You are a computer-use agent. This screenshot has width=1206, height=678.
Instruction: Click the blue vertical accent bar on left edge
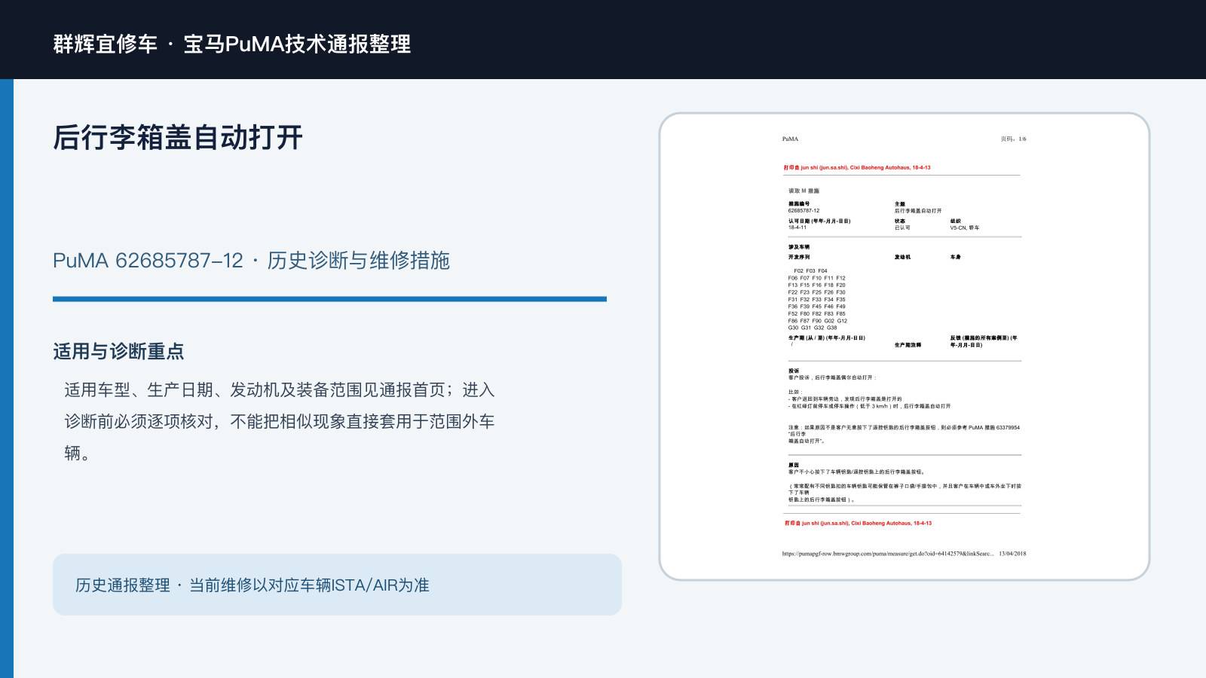pos(7,378)
